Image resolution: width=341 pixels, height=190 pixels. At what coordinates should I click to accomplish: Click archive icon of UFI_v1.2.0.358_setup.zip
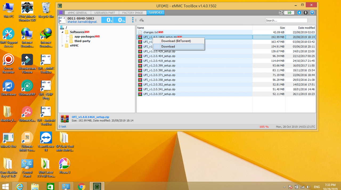[140, 80]
